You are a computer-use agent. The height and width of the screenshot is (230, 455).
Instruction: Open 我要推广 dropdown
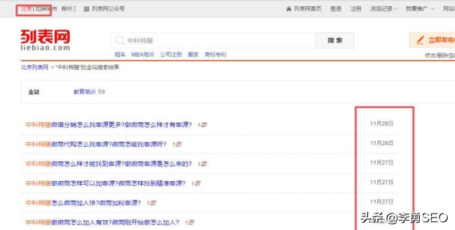point(420,9)
